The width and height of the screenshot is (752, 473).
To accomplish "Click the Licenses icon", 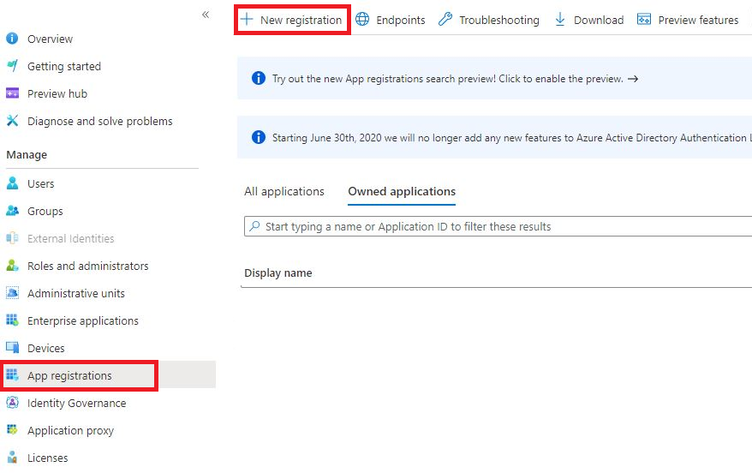I will (x=13, y=458).
